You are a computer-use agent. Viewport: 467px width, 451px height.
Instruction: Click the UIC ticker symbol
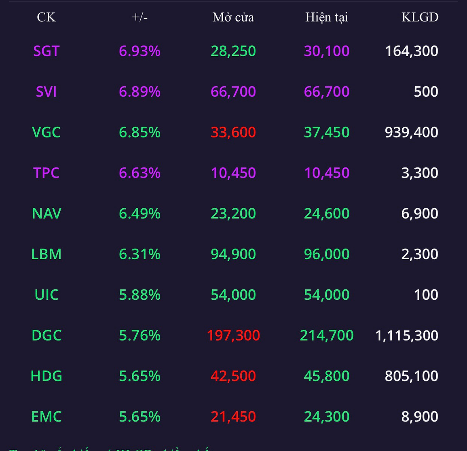click(46, 295)
